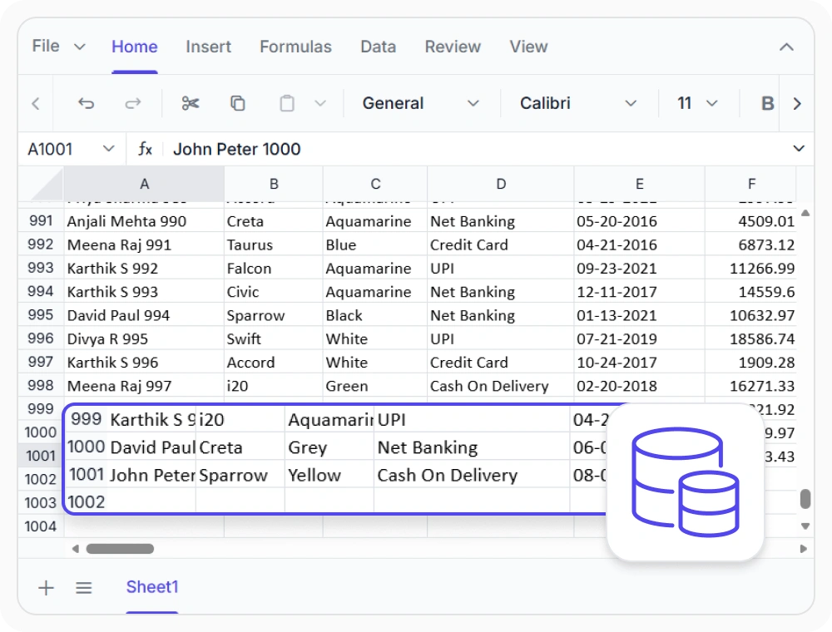Select row header 995

point(41,315)
